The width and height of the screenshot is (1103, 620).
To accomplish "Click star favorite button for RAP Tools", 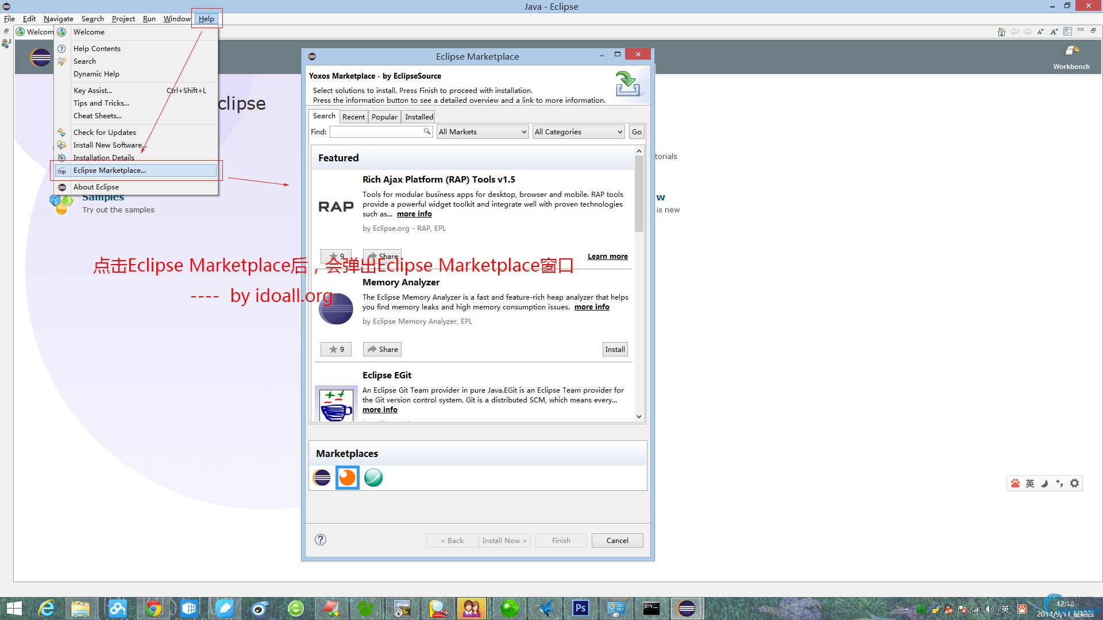I will coord(336,256).
